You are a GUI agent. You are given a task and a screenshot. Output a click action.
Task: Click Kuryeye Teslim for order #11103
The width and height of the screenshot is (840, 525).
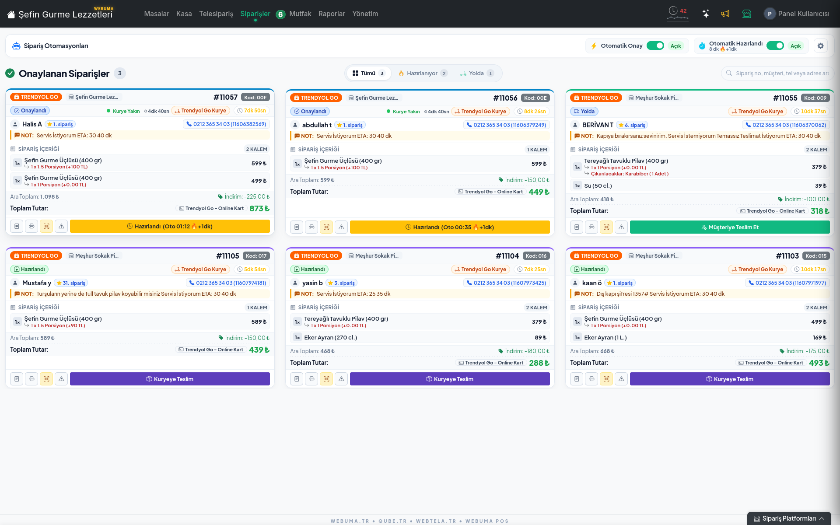coord(730,379)
